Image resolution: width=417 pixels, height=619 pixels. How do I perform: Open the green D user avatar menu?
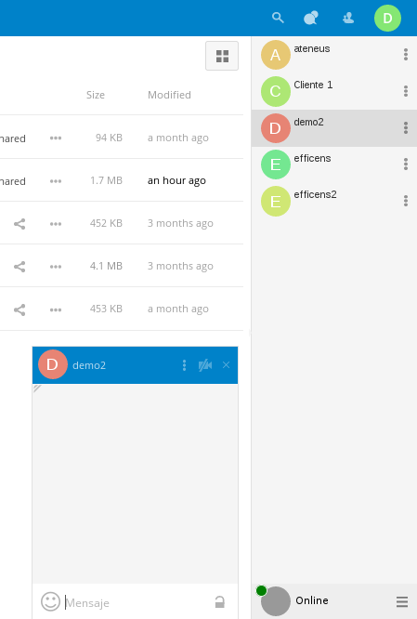pos(387,19)
